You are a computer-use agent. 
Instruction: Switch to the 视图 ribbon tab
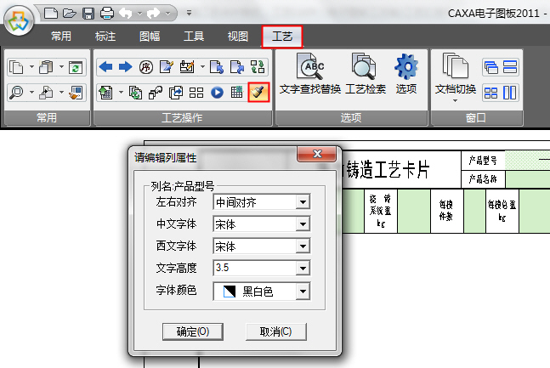[x=238, y=37]
